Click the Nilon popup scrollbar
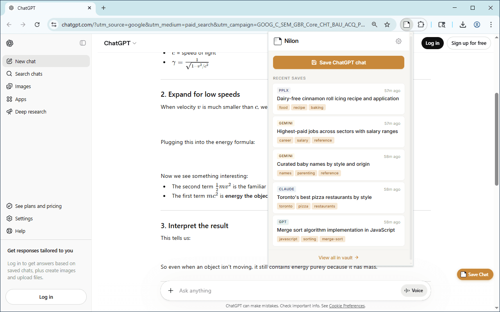 pos(410,148)
